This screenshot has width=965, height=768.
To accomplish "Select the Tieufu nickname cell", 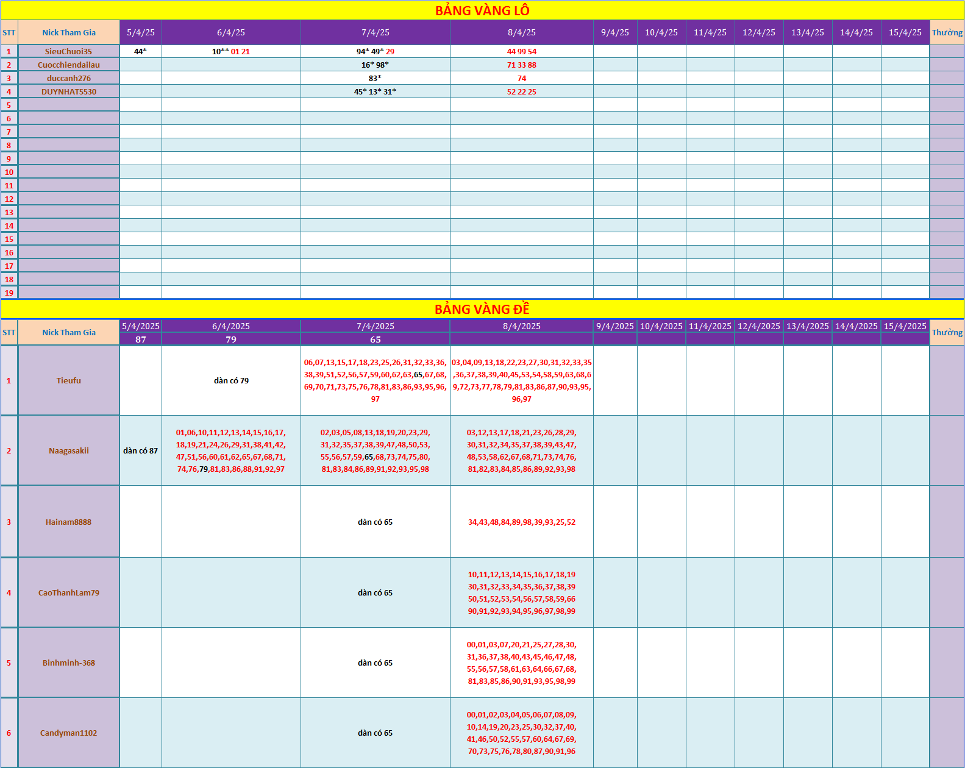I will 68,380.
